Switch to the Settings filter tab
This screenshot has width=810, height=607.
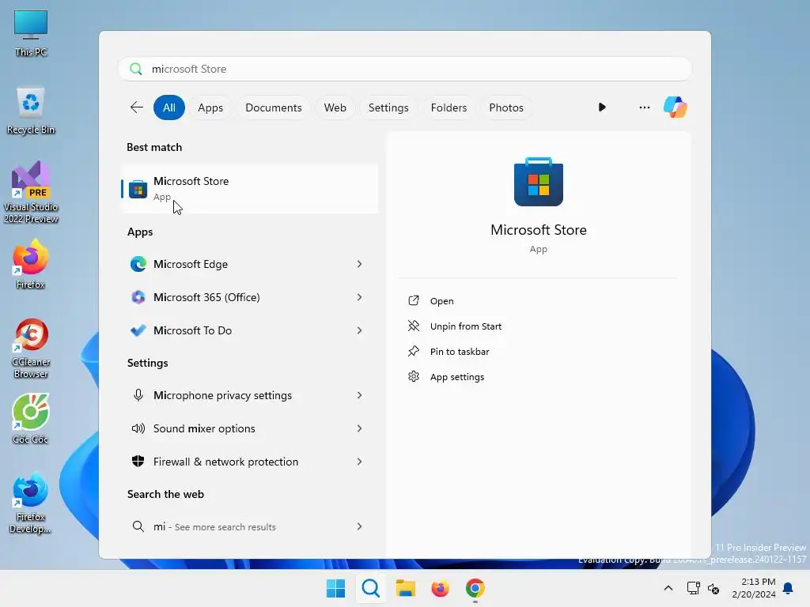coord(388,107)
